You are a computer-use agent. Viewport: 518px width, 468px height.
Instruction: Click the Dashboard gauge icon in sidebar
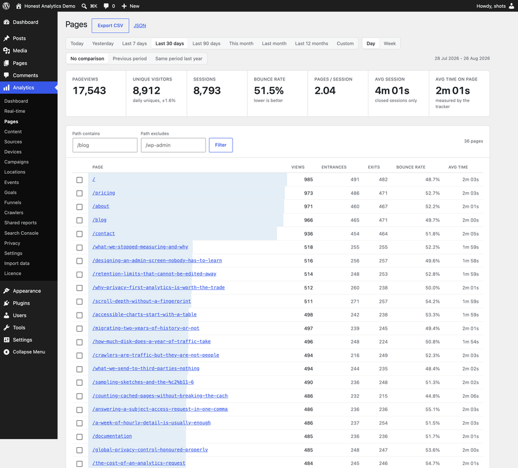[6, 22]
